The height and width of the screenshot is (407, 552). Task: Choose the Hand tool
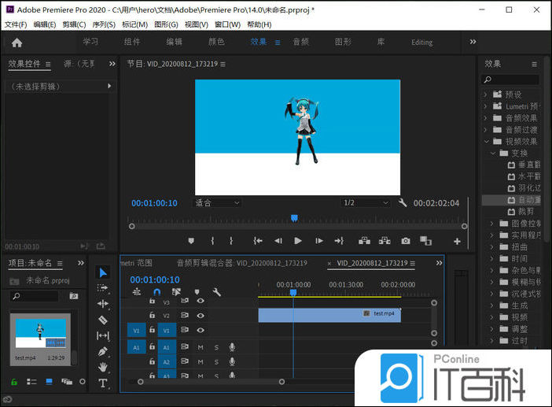click(103, 367)
